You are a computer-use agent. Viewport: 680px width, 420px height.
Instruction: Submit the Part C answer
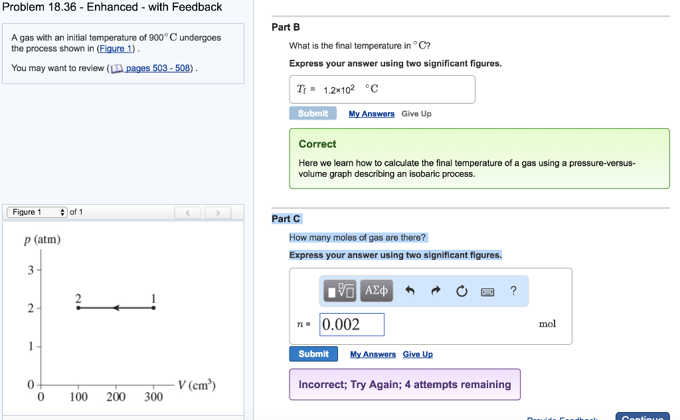313,354
